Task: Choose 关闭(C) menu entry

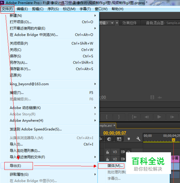Action: 53,50
